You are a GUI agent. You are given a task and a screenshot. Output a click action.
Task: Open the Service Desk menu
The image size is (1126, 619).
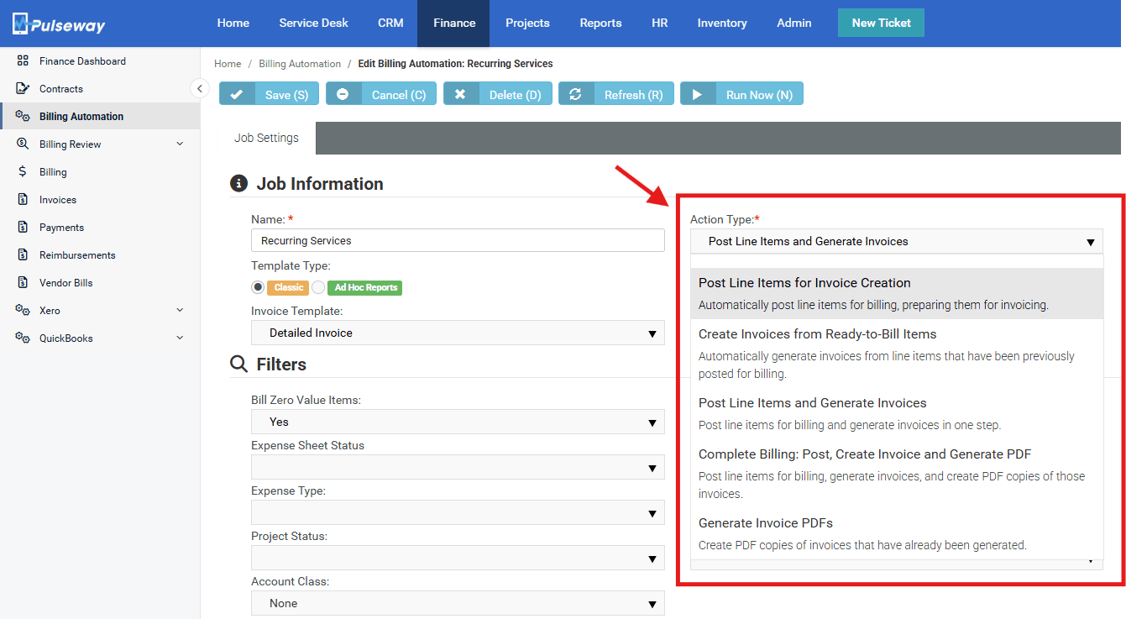(313, 24)
